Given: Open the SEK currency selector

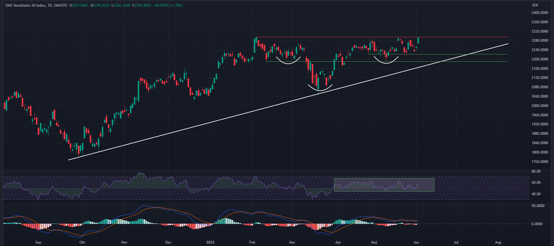Looking at the screenshot, I should pyautogui.click(x=535, y=5).
